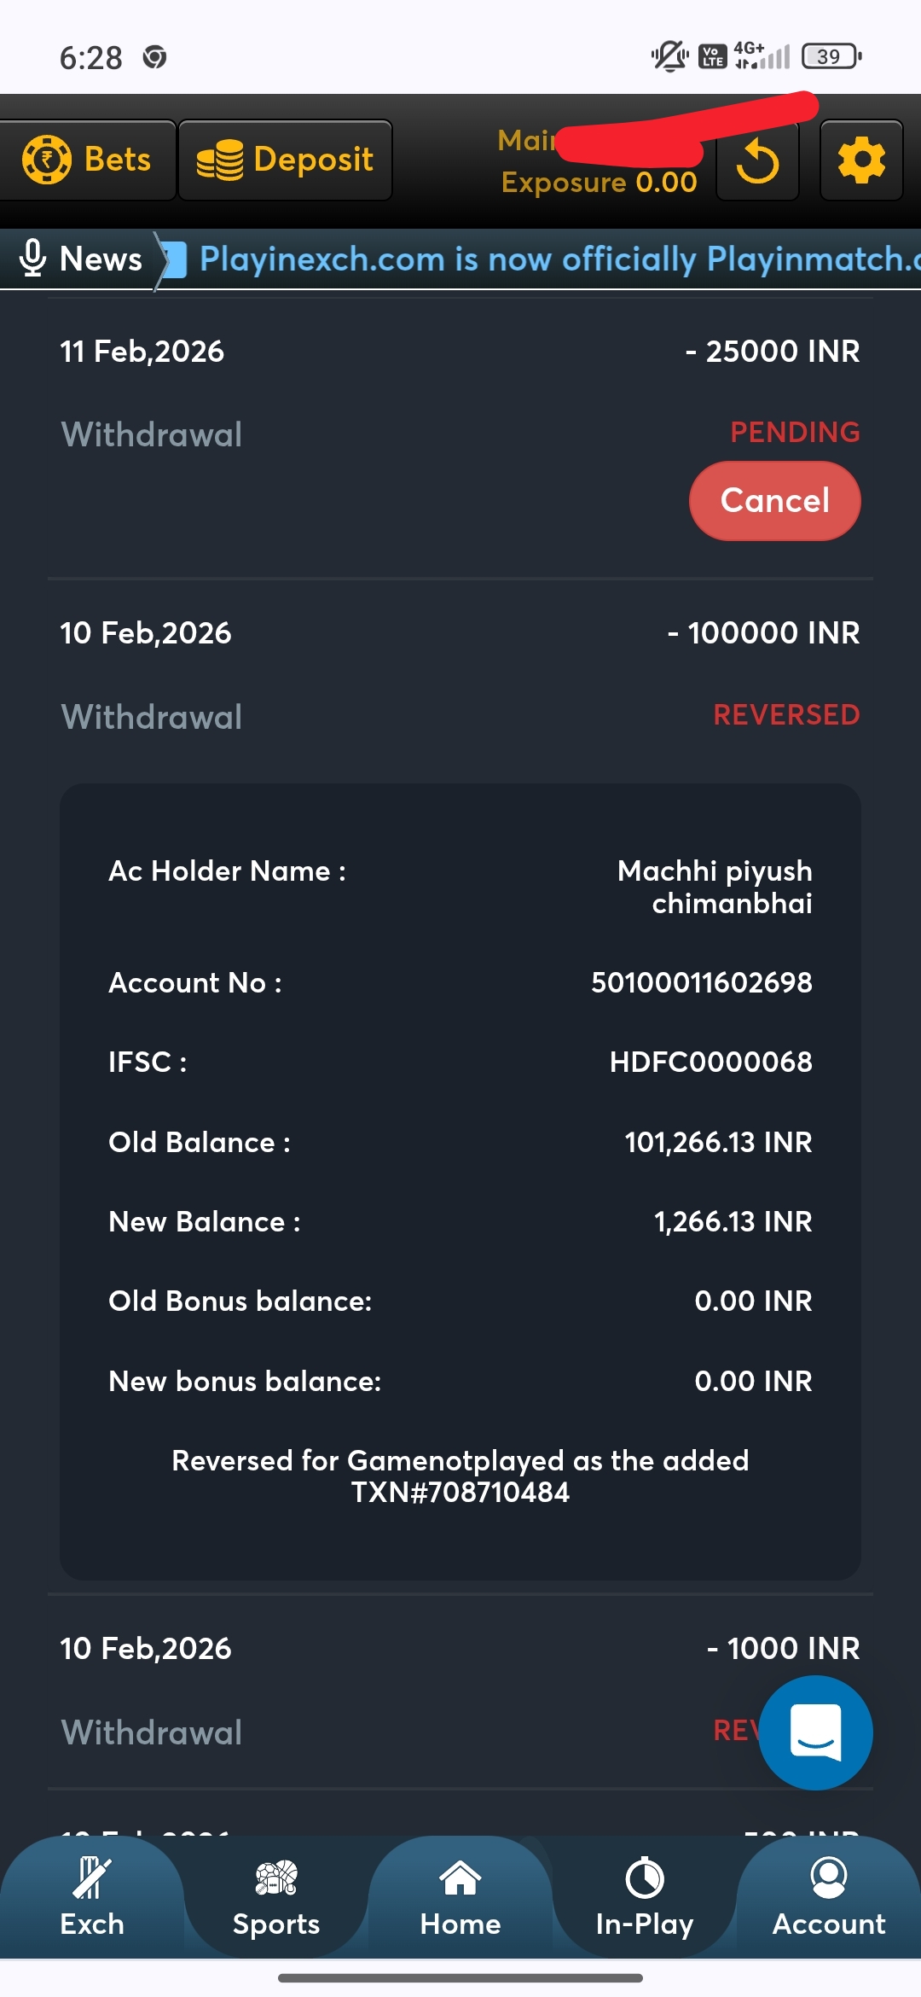
Task: Tap the Exposure 0.00 balance text
Action: point(599,183)
